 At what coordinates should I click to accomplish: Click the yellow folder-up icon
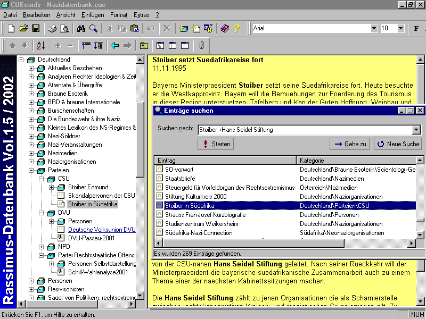pos(144,46)
